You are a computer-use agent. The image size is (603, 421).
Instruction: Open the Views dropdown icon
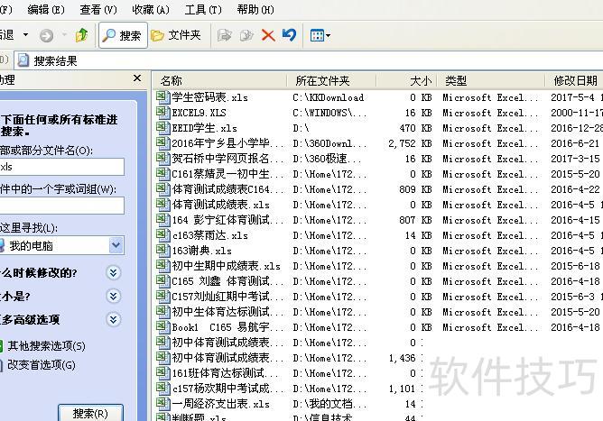coord(320,36)
